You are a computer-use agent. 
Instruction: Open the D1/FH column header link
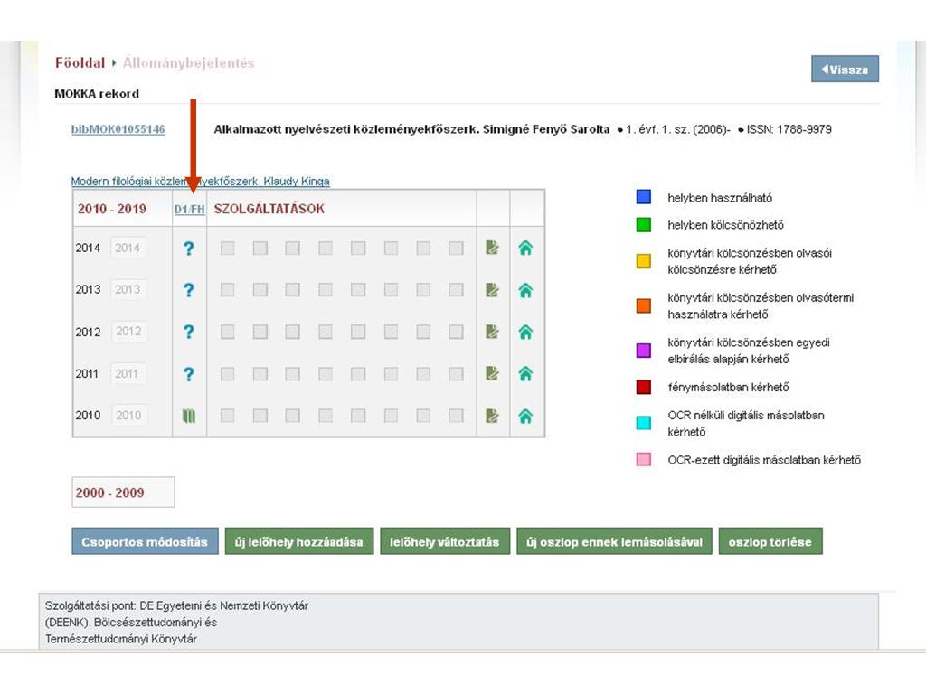click(189, 210)
